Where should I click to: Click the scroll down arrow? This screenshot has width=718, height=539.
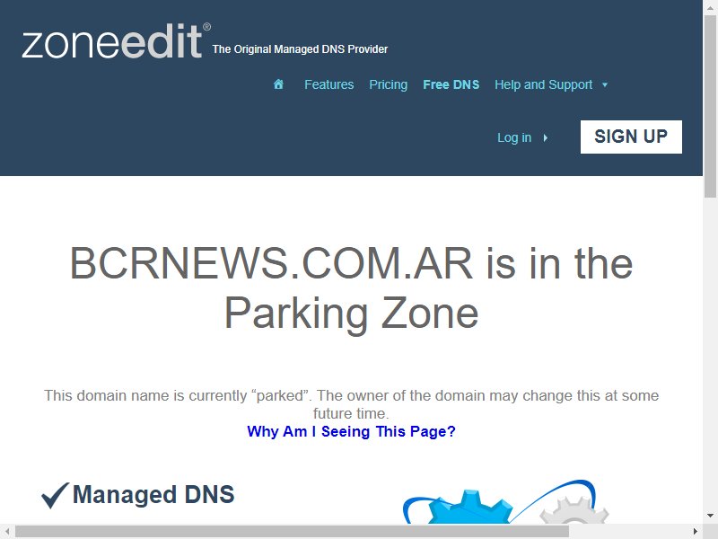tap(710, 516)
